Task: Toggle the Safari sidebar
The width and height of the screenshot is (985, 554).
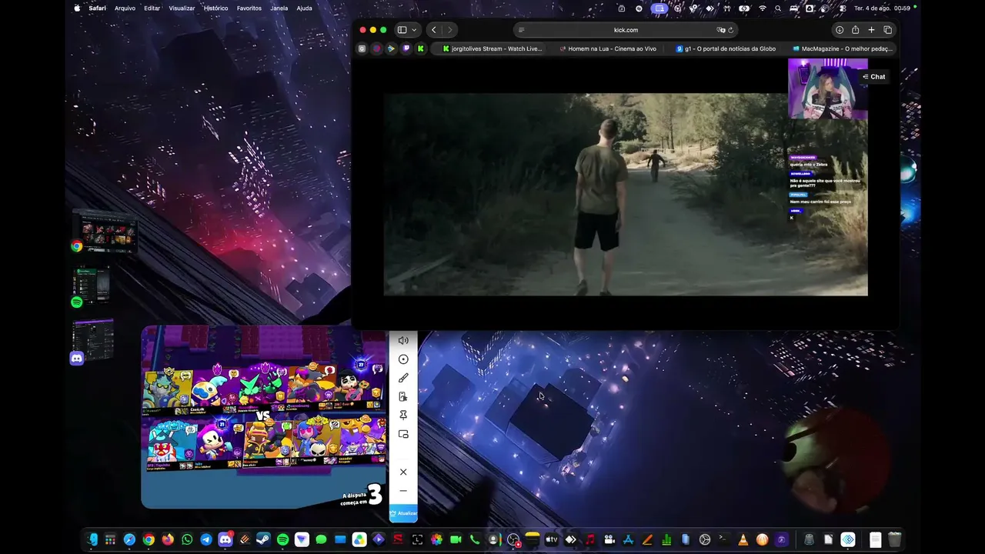Action: pyautogui.click(x=402, y=30)
